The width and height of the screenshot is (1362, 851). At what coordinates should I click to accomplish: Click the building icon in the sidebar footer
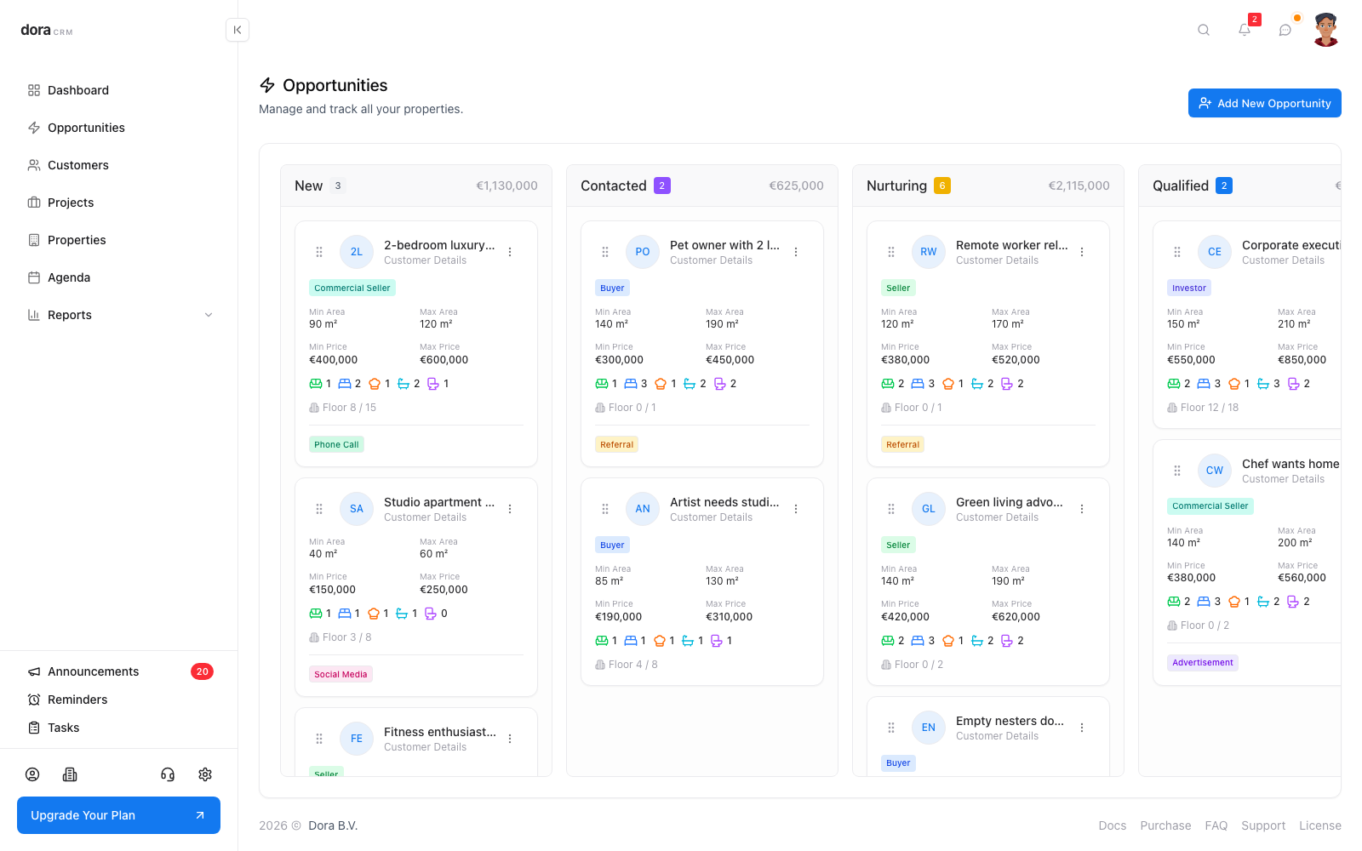pyautogui.click(x=70, y=774)
